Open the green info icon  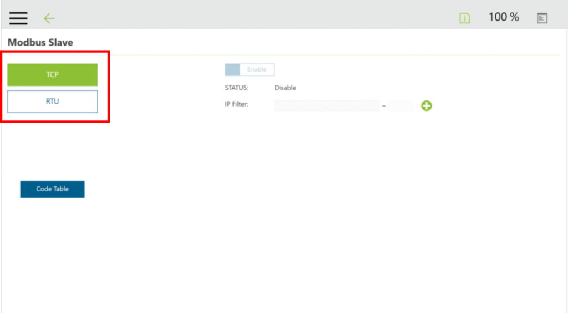[x=464, y=18]
